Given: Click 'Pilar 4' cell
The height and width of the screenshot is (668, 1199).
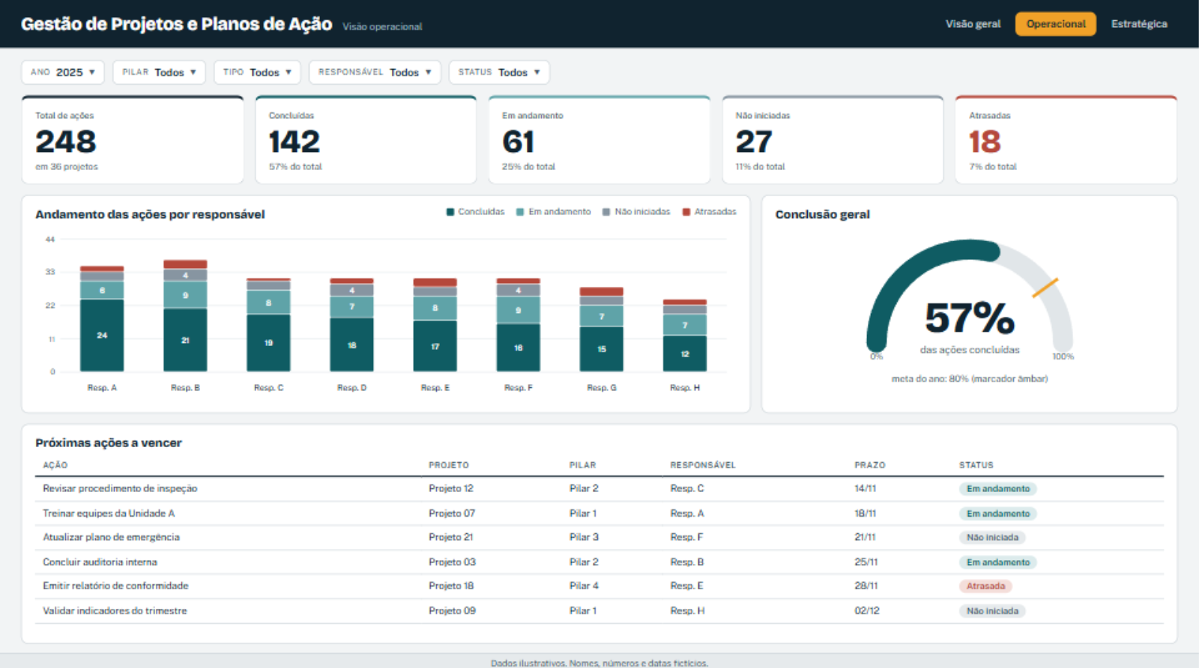Looking at the screenshot, I should (x=584, y=586).
